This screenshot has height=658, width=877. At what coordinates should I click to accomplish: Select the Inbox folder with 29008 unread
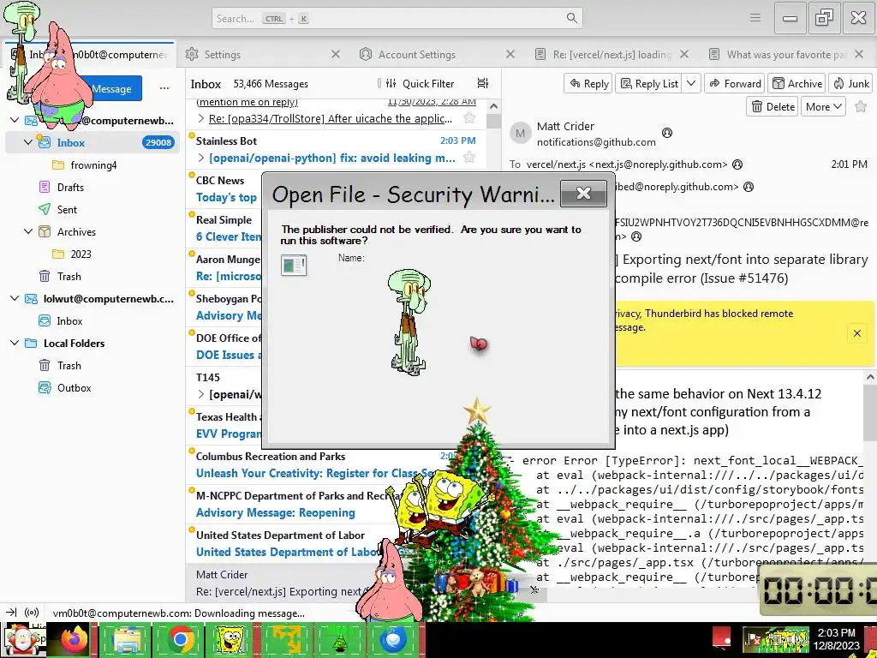(92, 142)
